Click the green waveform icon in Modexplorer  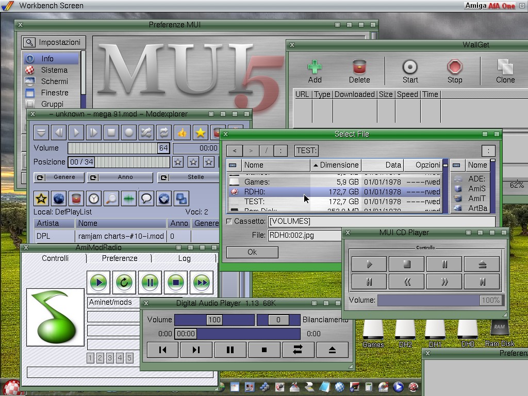click(x=128, y=198)
